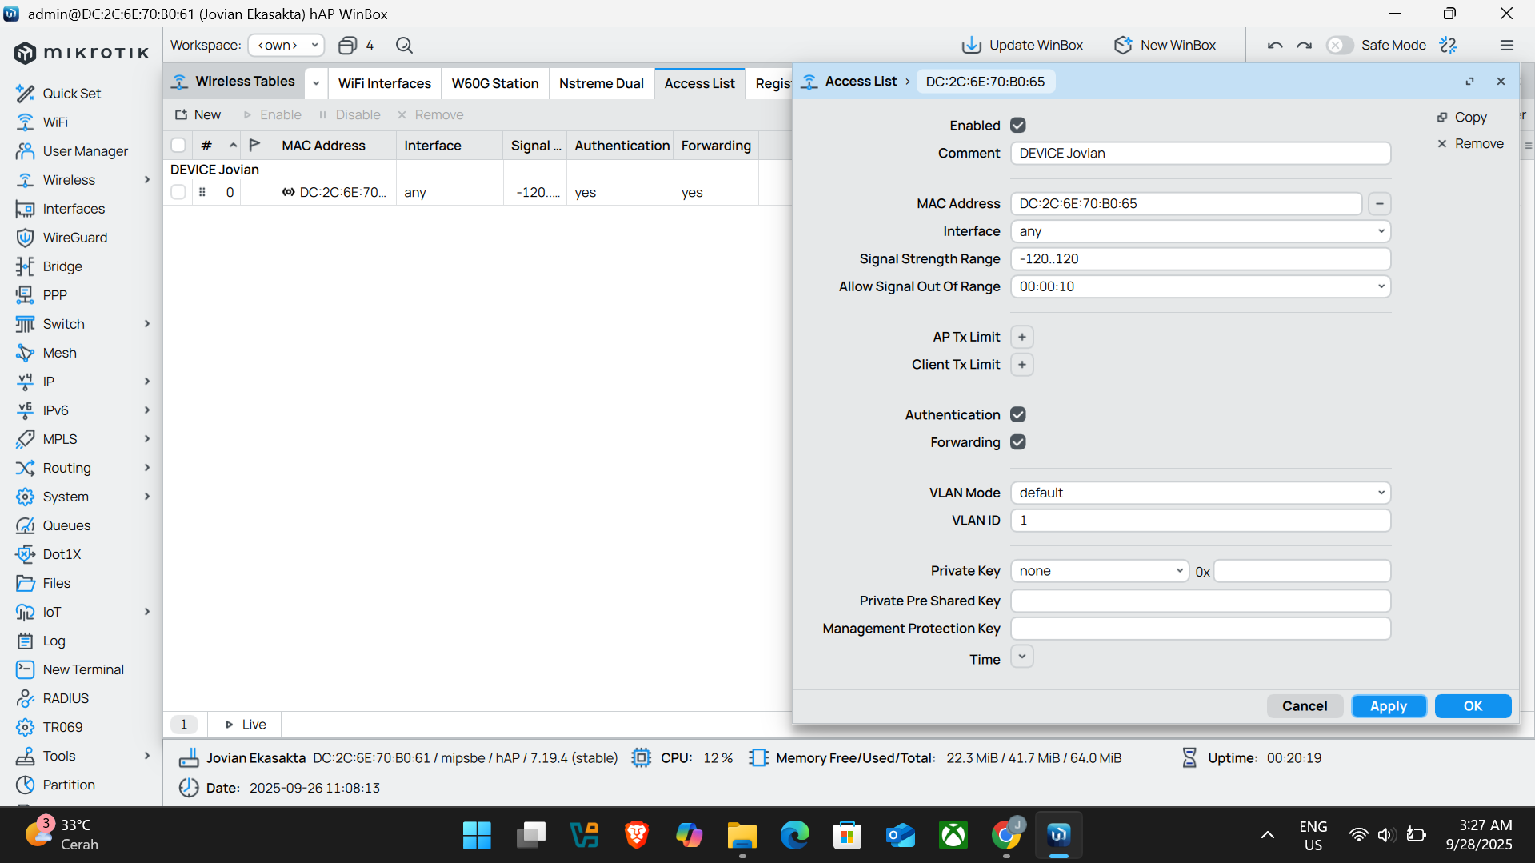Screen dimensions: 1535x863
Task: Open Brave browser from taskbar
Action: 636,835
